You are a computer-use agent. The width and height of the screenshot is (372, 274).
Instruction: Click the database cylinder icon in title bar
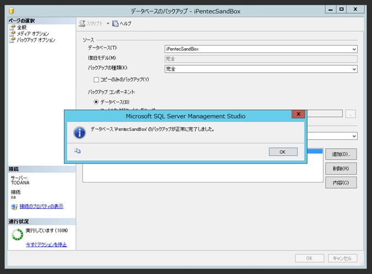click(x=11, y=11)
